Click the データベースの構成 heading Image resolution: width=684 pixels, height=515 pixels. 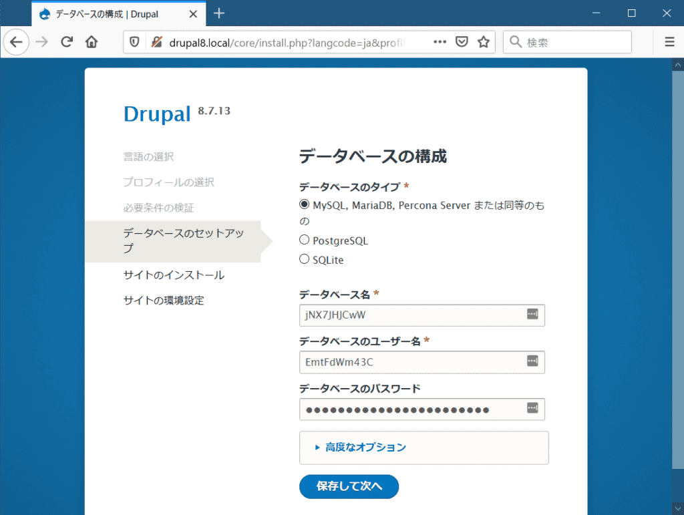(373, 156)
